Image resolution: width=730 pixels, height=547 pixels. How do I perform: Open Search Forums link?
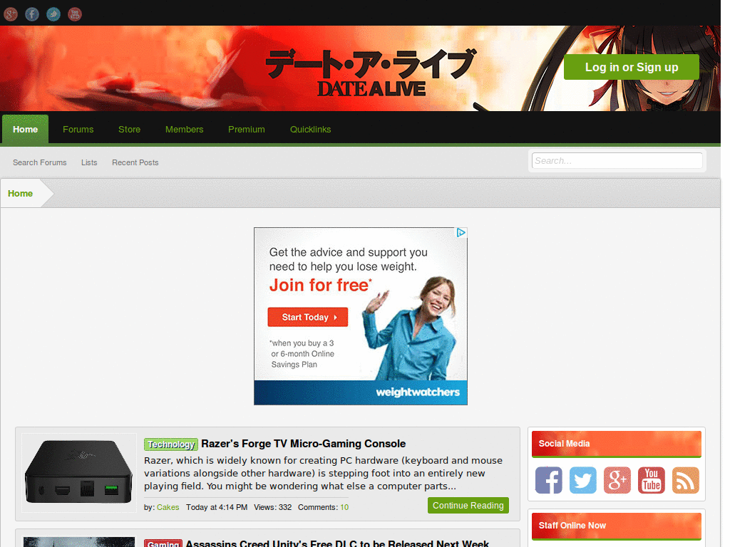coord(40,162)
